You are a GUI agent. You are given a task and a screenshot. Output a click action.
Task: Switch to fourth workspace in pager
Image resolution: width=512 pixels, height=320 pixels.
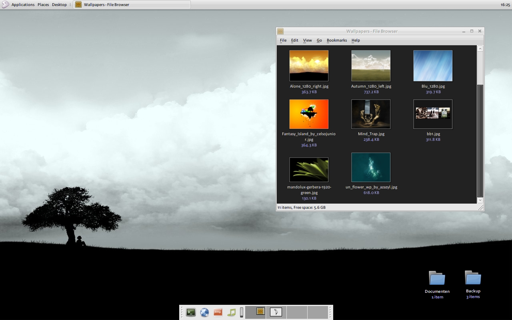click(x=318, y=312)
